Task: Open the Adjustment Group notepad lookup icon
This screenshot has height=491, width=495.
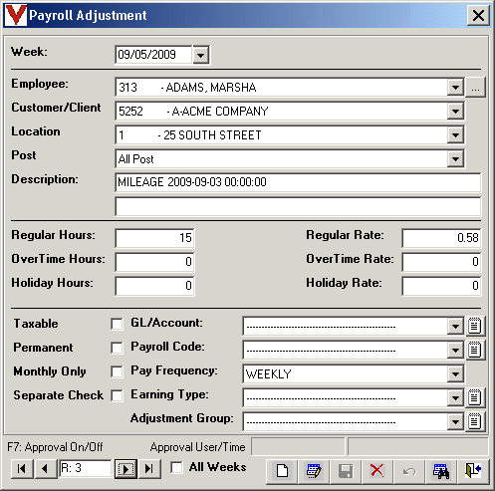Action: tap(475, 421)
